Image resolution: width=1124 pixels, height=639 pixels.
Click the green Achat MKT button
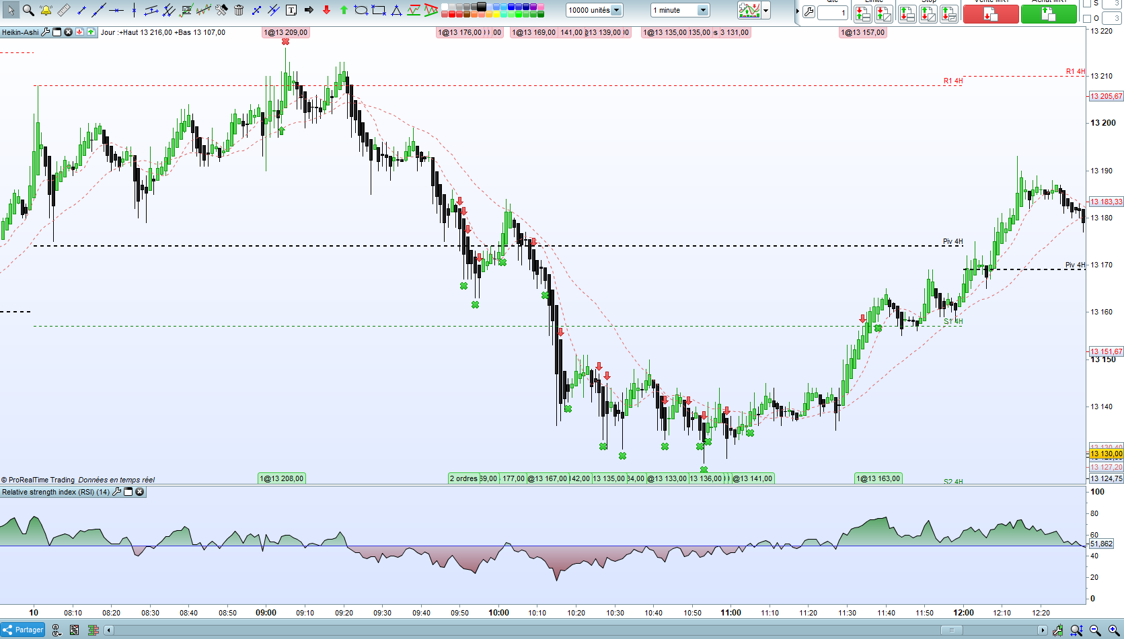tap(1049, 13)
